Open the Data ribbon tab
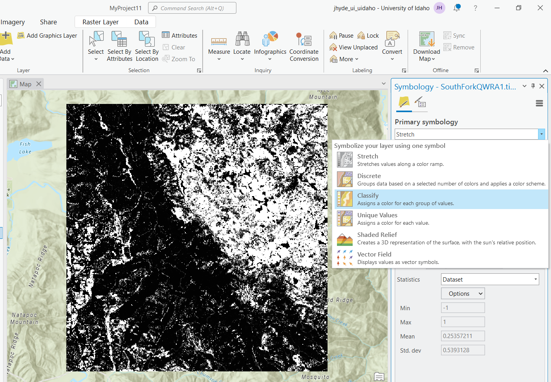This screenshot has width=551, height=382. pyautogui.click(x=141, y=22)
